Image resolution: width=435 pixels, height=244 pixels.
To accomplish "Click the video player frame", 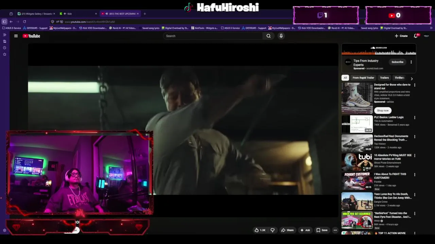I will point(183,130).
